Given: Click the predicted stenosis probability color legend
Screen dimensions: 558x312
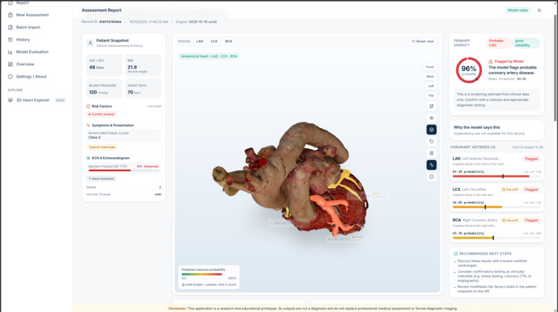Looking at the screenshot, I should point(201,274).
